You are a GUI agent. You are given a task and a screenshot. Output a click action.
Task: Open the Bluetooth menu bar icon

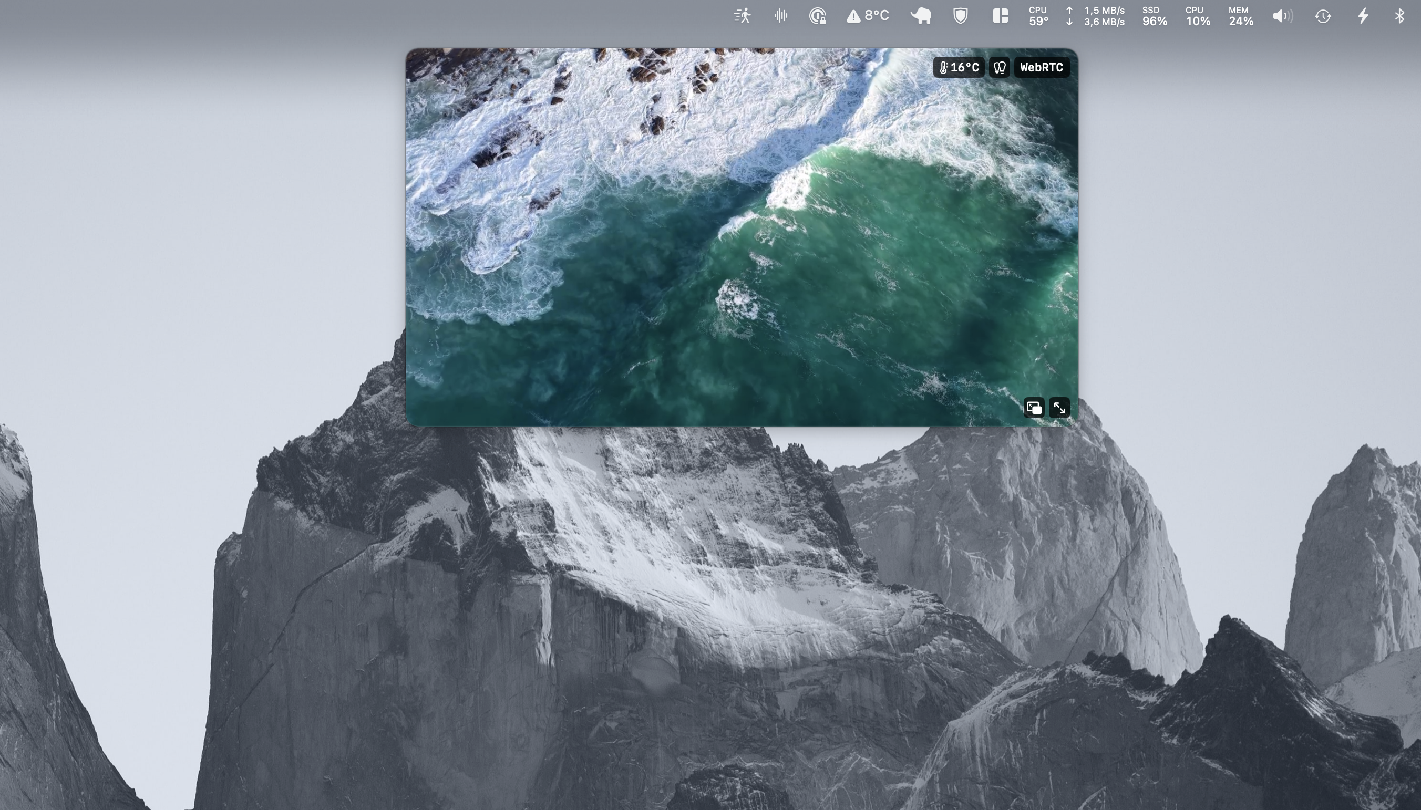[1399, 16]
